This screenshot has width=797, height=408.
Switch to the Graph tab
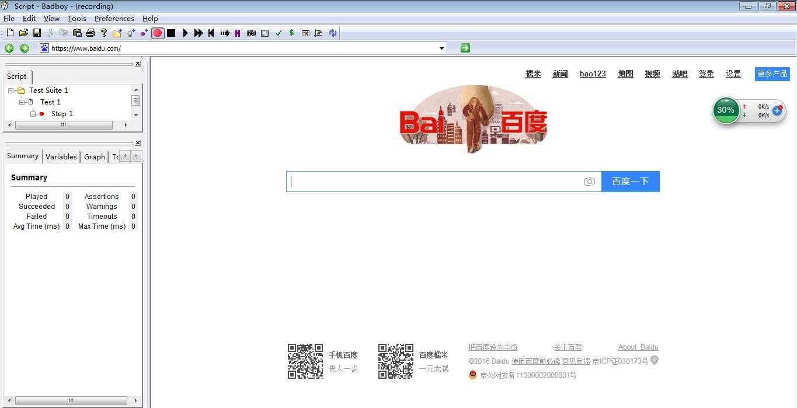(x=95, y=156)
